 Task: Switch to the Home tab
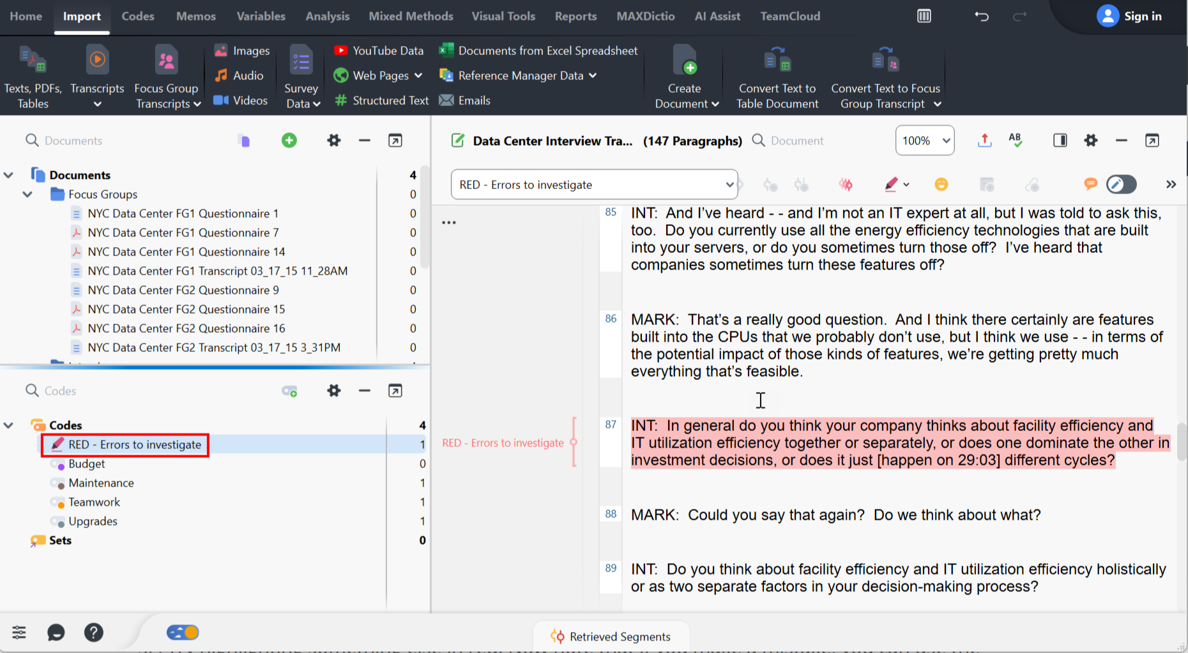pos(26,16)
